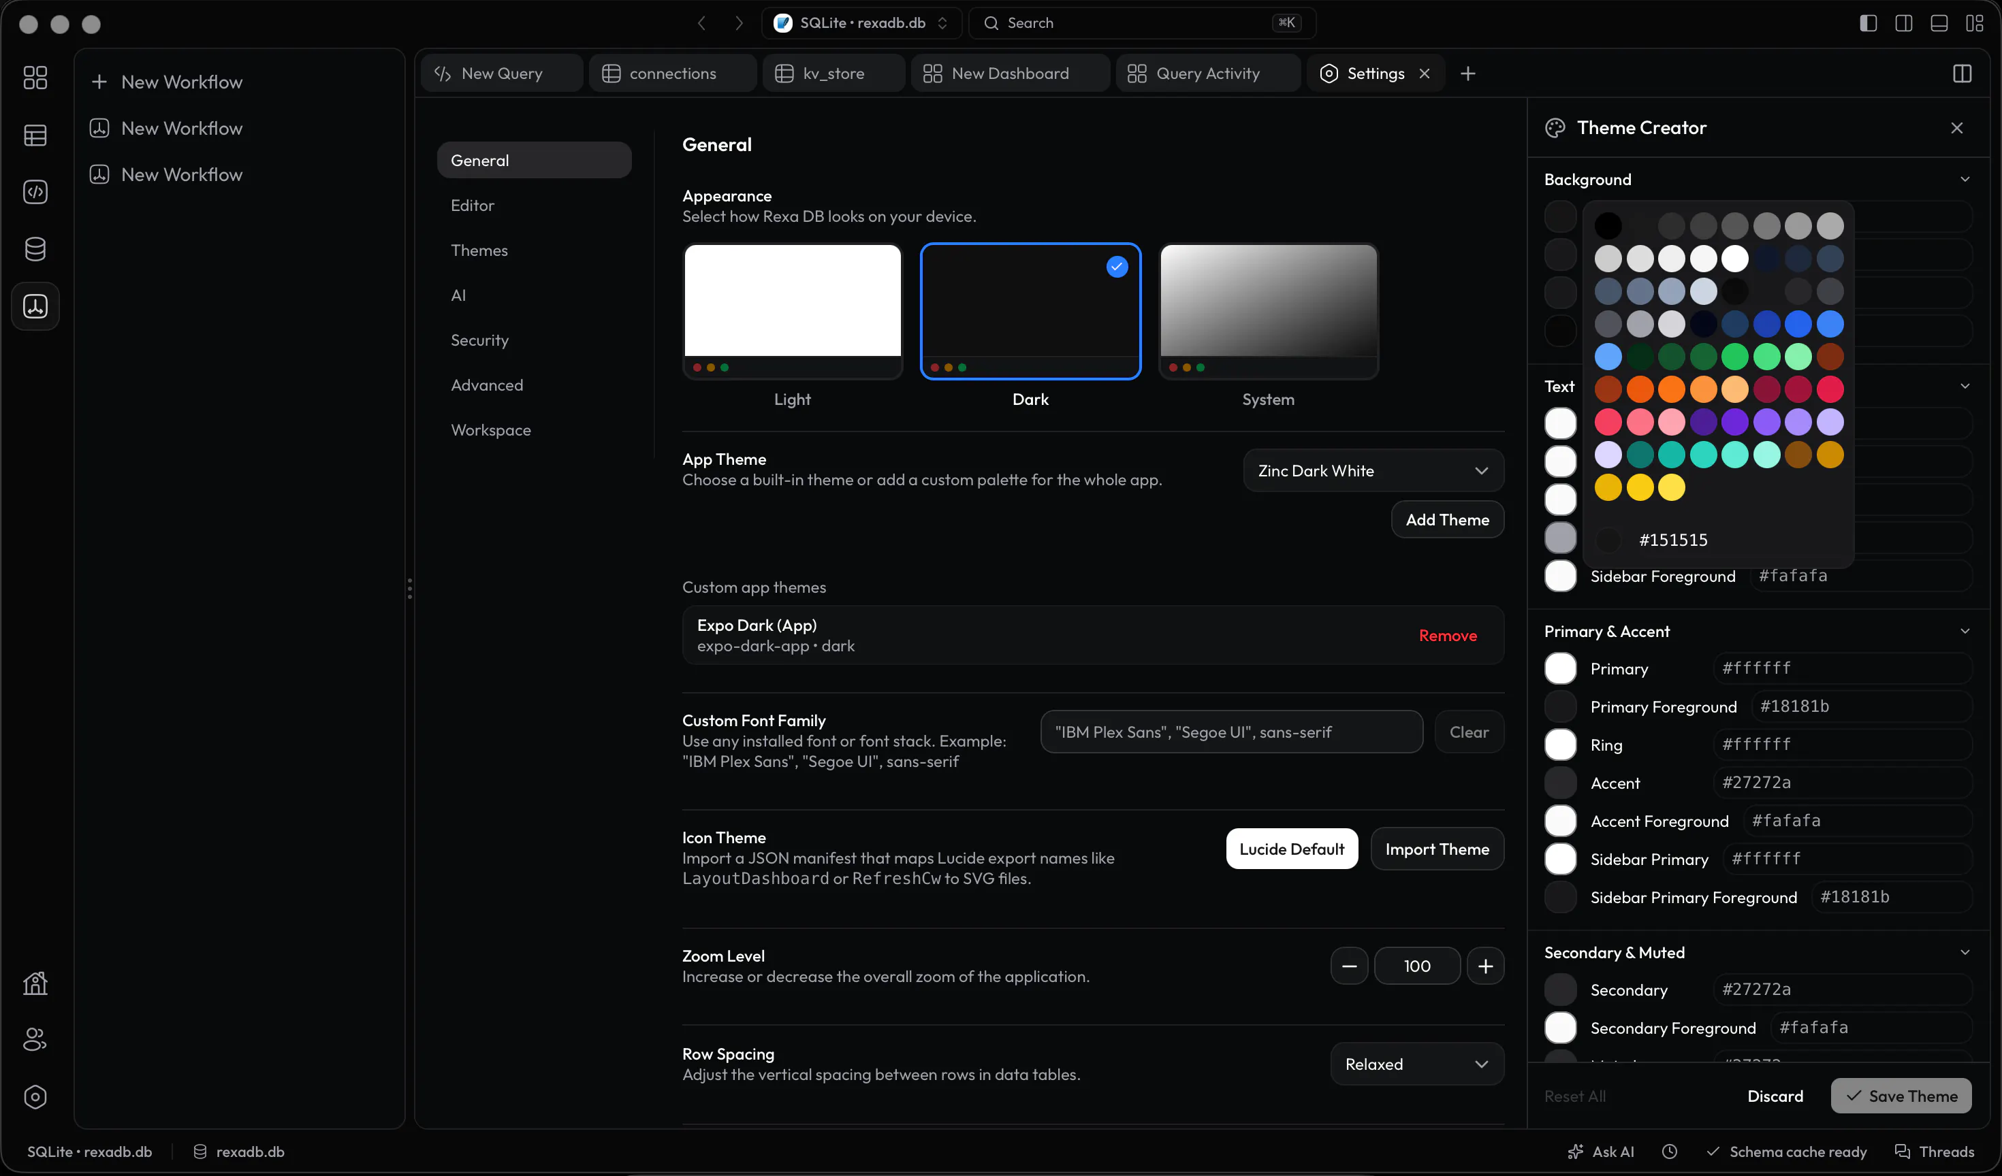Open the Security settings section
This screenshot has width=2002, height=1176.
[x=534, y=340]
